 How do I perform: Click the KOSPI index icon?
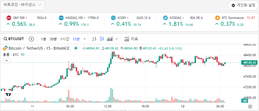click(113, 18)
